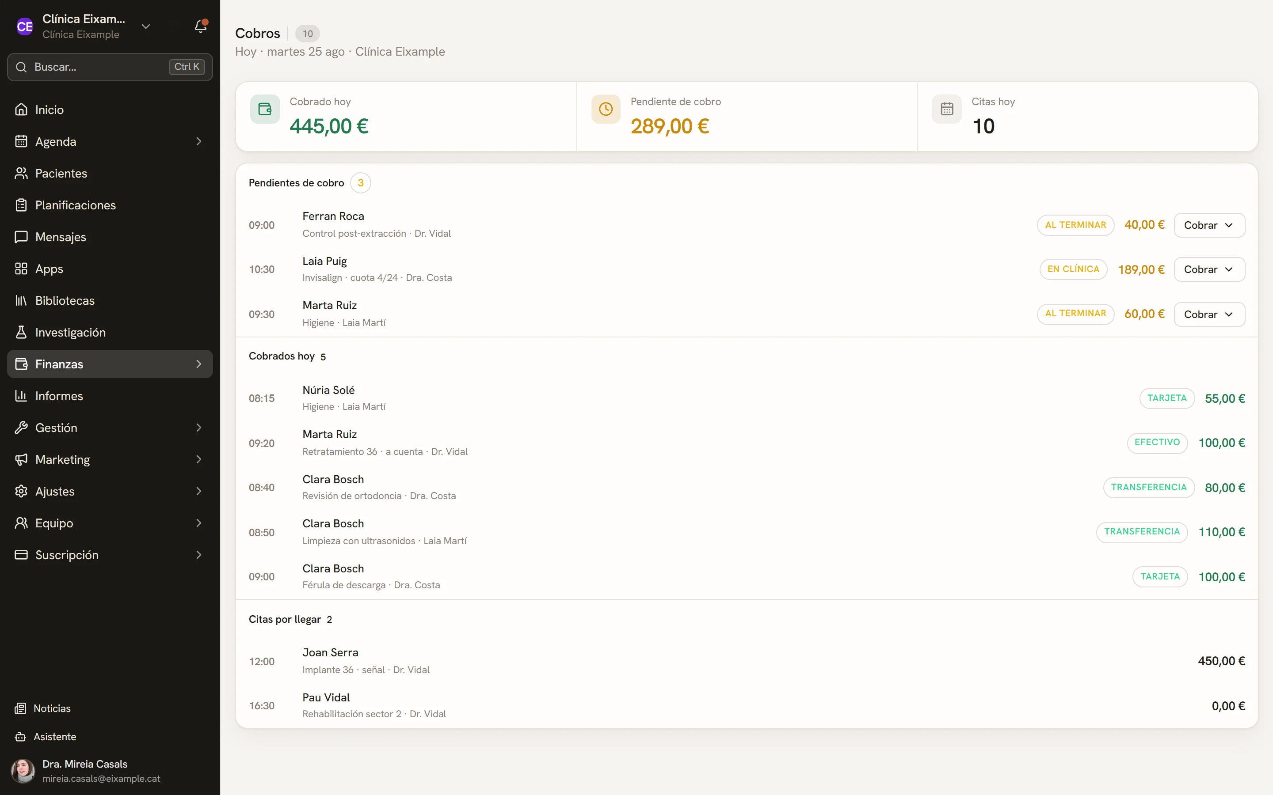Image resolution: width=1273 pixels, height=795 pixels.
Task: Click the Bibliotecas library icon
Action: 21,300
